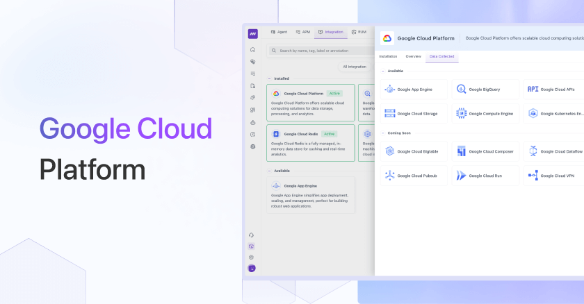Select Google Cloud Pubsub icon

(390, 176)
